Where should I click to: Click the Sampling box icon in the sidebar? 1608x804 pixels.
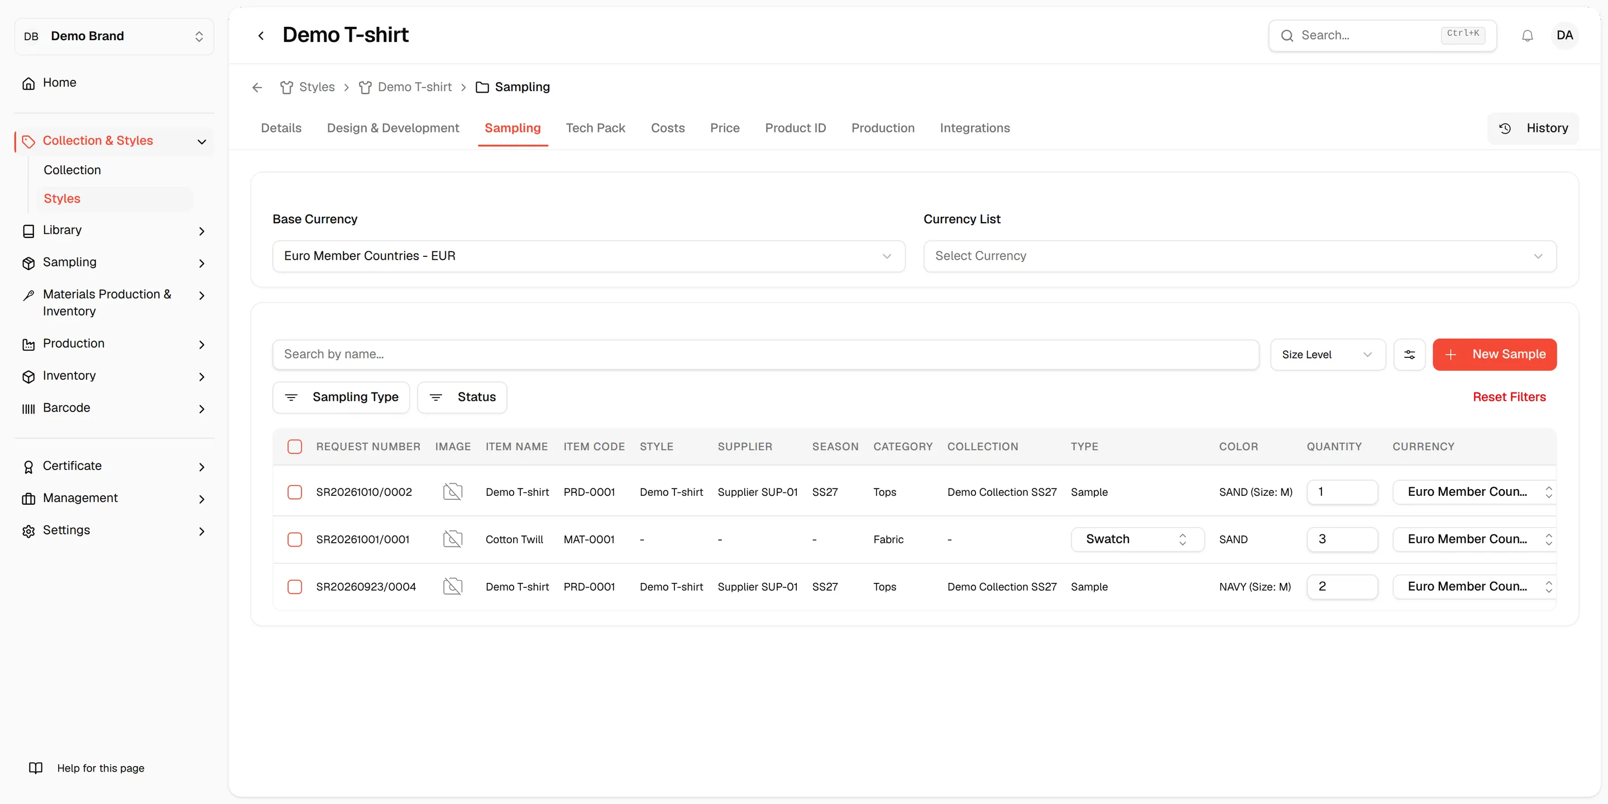(28, 263)
